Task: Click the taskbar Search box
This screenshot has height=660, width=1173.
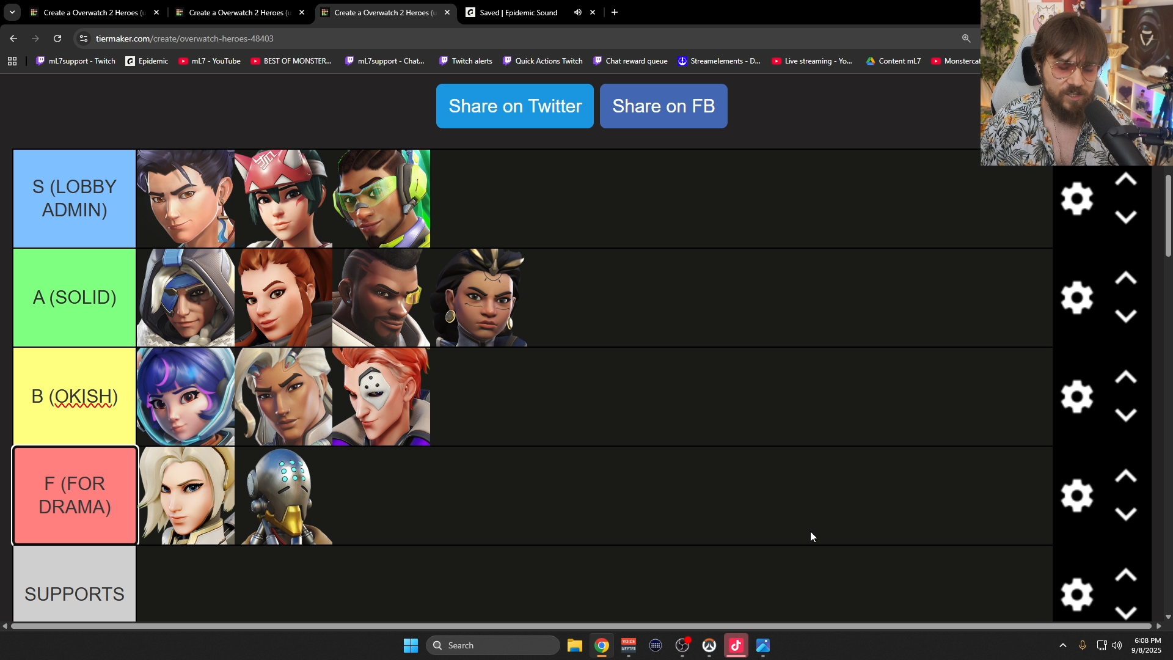Action: pos(493,645)
